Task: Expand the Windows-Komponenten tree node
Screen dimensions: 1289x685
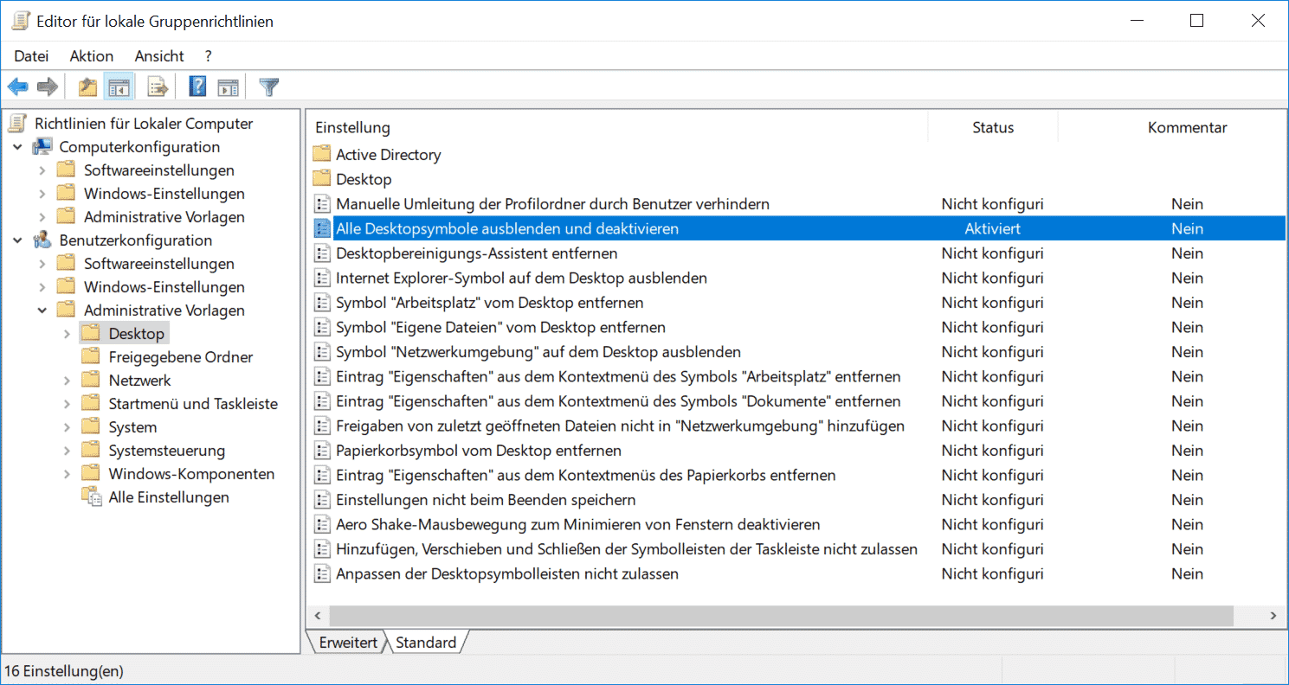Action: click(x=67, y=474)
